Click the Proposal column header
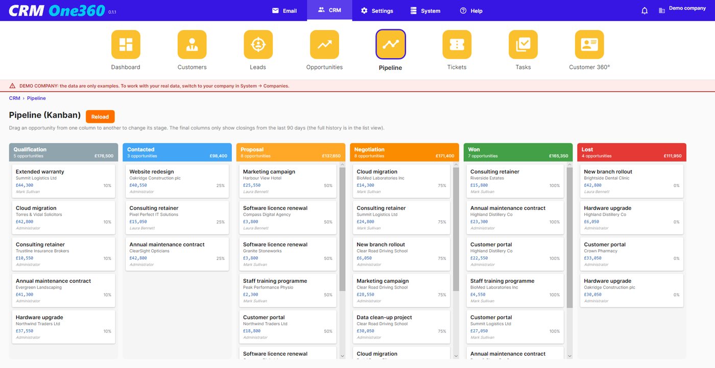The image size is (715, 368). pos(291,152)
